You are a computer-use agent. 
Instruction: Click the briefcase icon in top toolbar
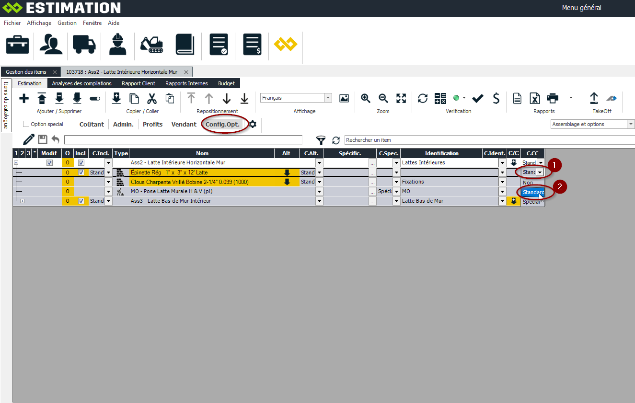pos(18,44)
